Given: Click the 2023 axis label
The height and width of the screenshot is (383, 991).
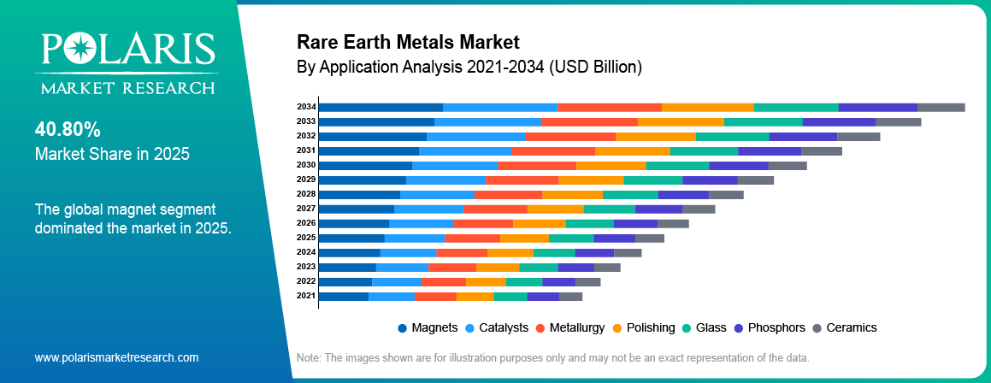Looking at the screenshot, I should pos(306,267).
